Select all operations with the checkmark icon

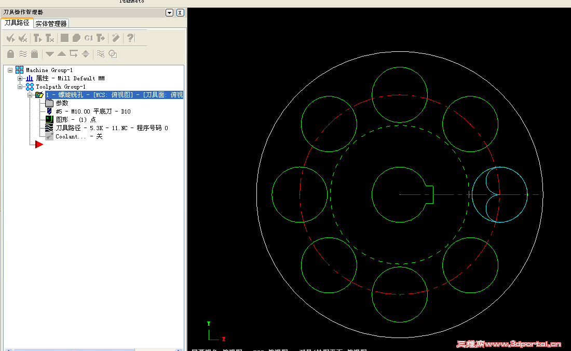(11, 38)
